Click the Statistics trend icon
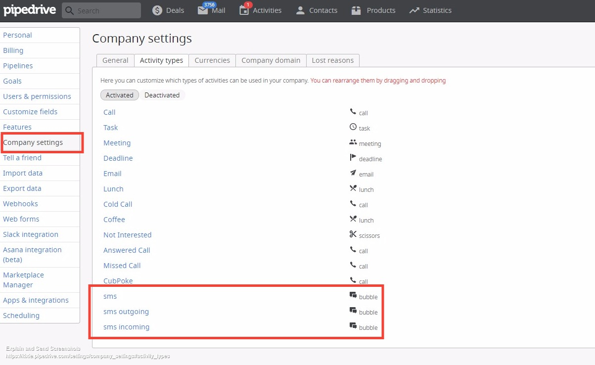595x365 pixels. tap(414, 10)
